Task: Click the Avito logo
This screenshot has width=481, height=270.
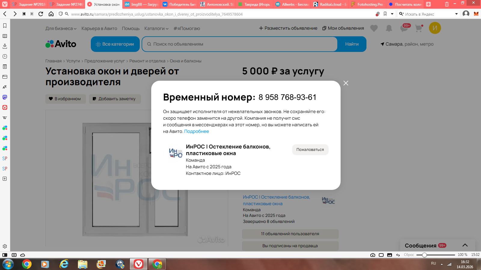Action: [61, 44]
